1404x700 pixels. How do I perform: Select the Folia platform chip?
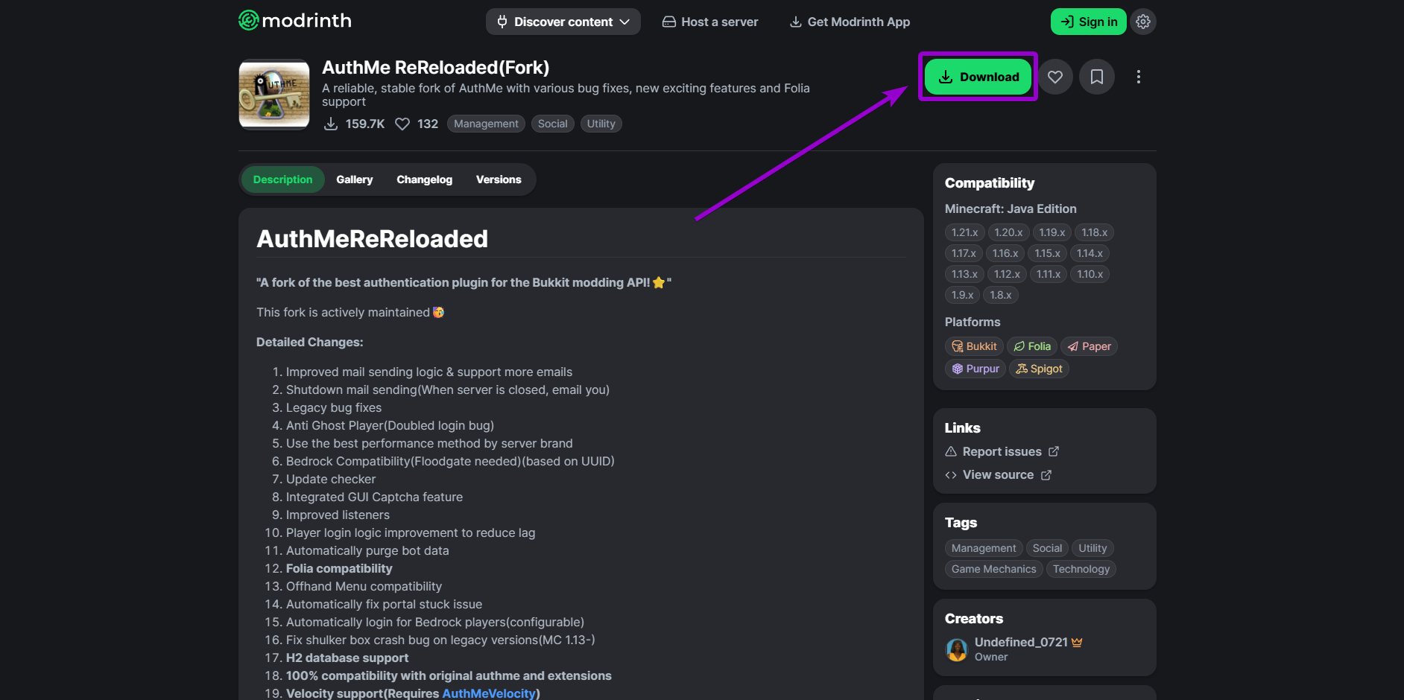[x=1032, y=346]
